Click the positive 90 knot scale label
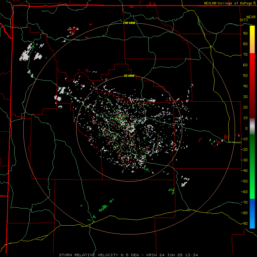257x257 pixels. tap(245, 33)
